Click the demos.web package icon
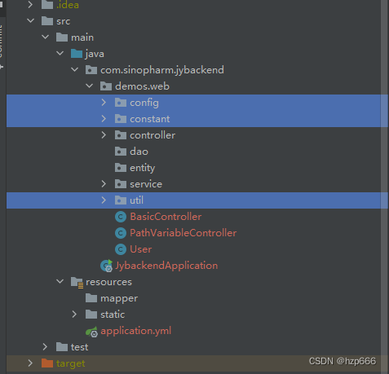This screenshot has height=374, width=389. click(106, 86)
